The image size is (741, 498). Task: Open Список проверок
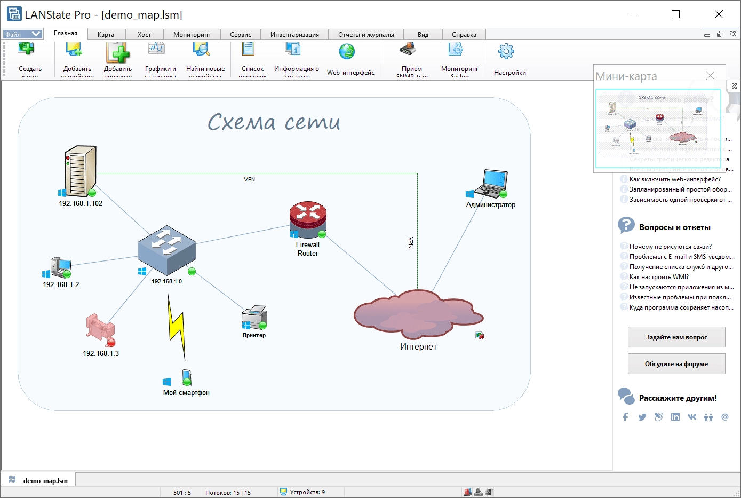(x=249, y=49)
